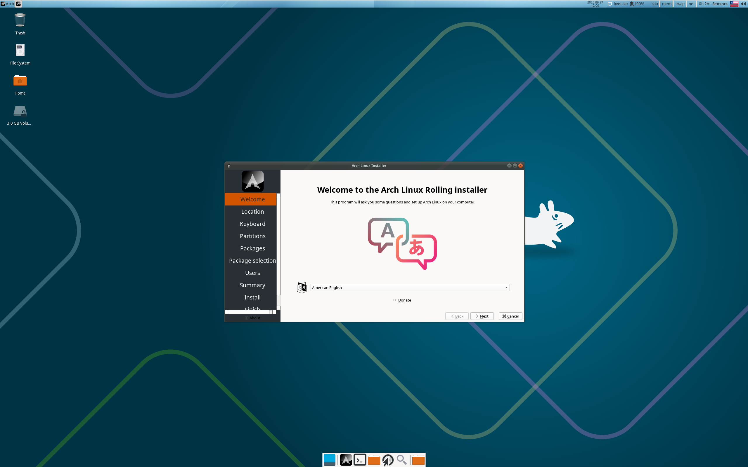Click the Show Desktop icon in the dock

[x=329, y=460]
